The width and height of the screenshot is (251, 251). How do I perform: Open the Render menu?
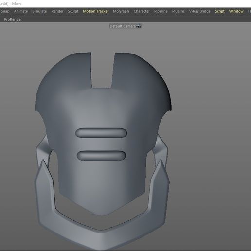(57, 11)
